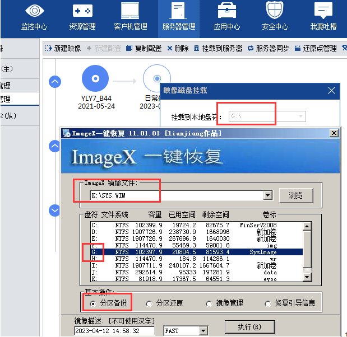This screenshot has width=347, height=337.
Task: Collapse the second row blue up chevron
Action: (x=54, y=146)
